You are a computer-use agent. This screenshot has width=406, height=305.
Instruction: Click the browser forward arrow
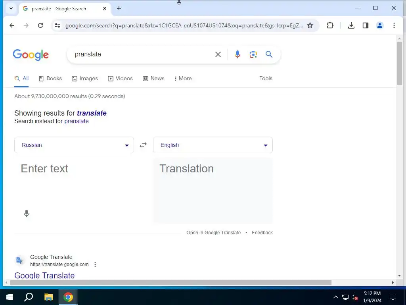(x=26, y=25)
